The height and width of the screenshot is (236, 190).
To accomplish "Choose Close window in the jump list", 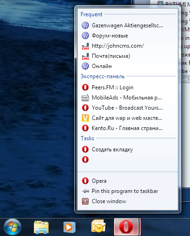I will 127,201.
